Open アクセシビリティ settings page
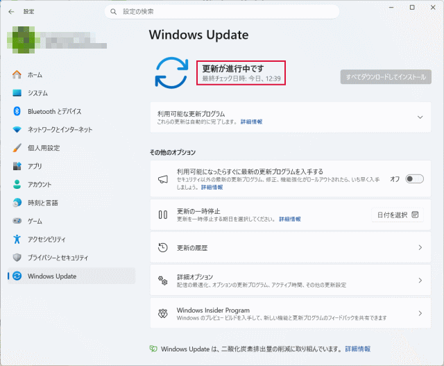The image size is (444, 366). [71, 239]
